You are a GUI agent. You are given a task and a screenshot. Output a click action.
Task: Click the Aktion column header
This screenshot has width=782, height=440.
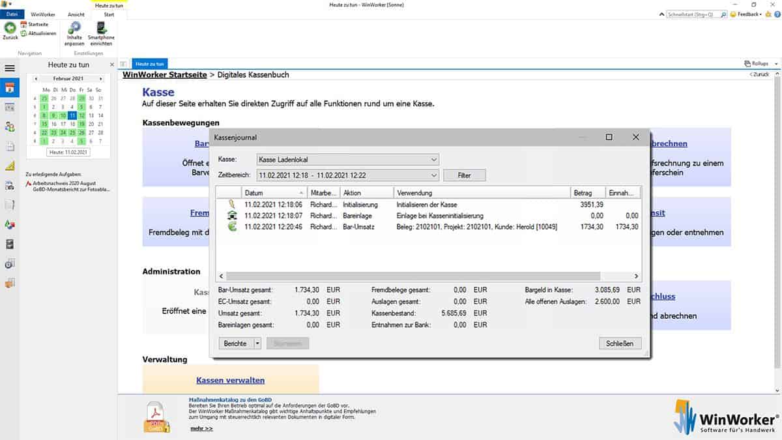[x=367, y=193]
